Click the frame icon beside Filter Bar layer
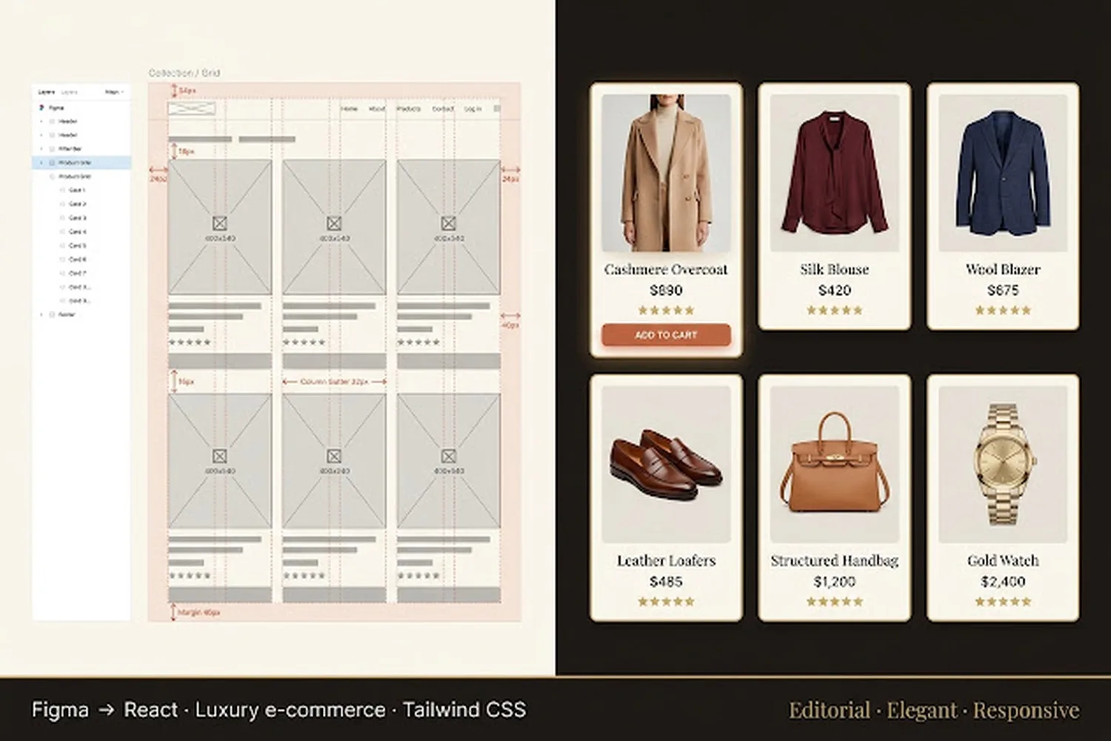 (x=52, y=149)
